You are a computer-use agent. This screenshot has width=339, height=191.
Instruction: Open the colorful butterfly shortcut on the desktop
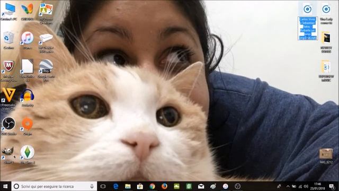tap(27, 12)
